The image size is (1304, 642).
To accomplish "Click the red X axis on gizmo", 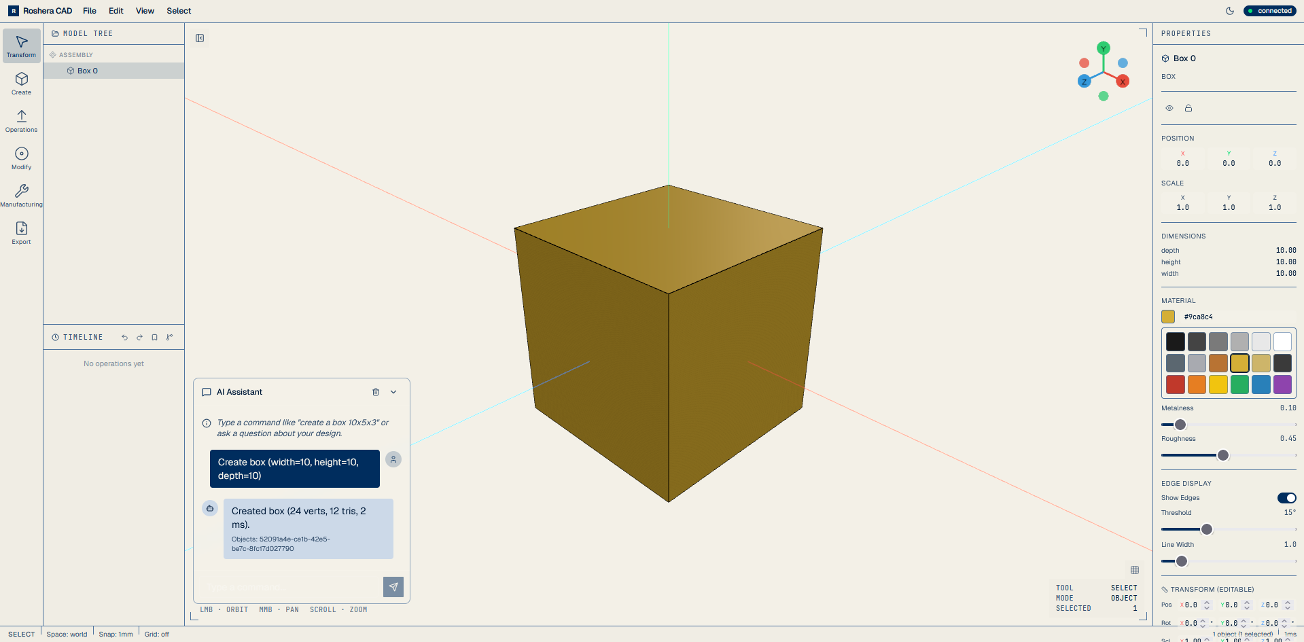I will tap(1123, 82).
